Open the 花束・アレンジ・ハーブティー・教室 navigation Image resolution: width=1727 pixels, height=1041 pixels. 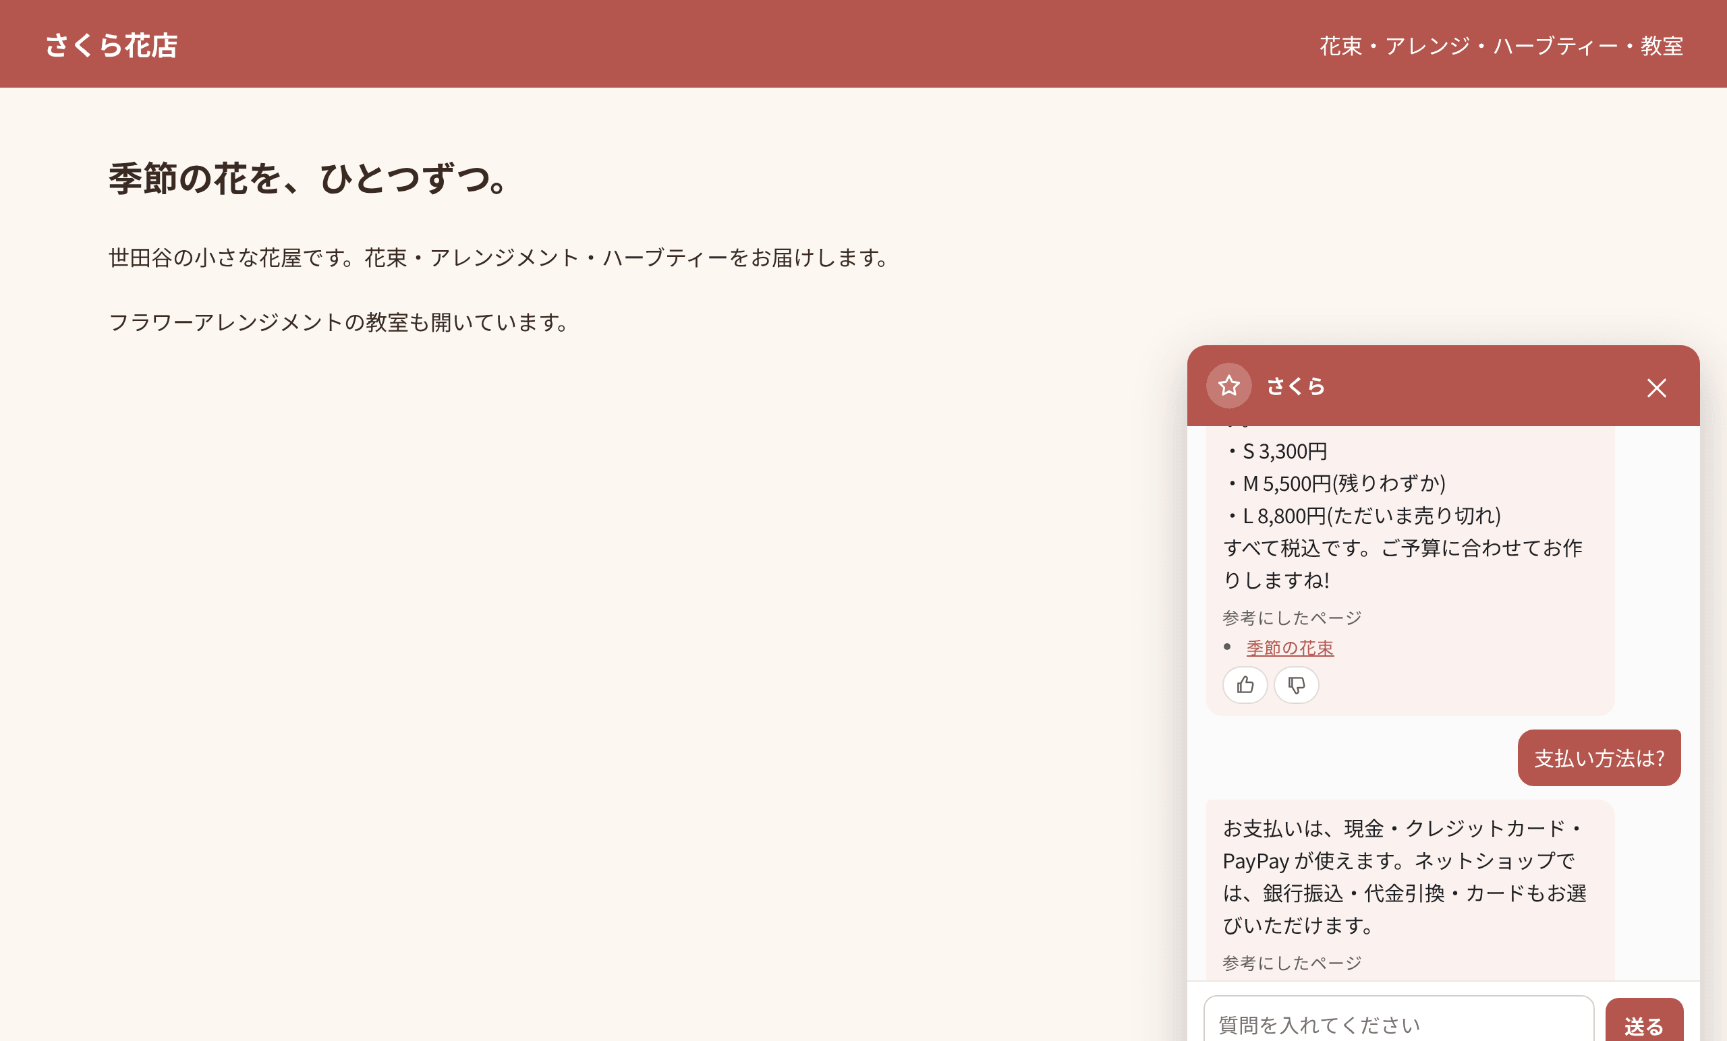tap(1501, 46)
